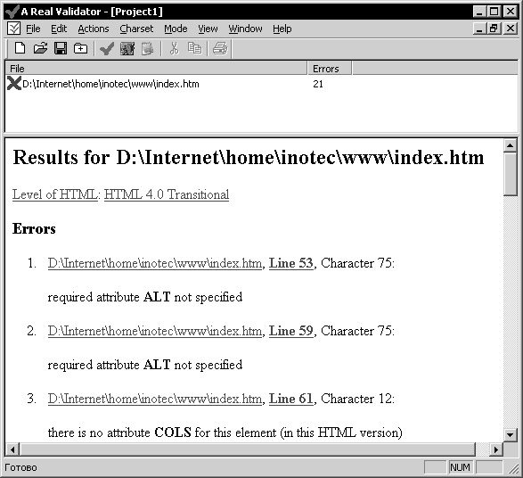Open a file with the folder icon

click(40, 49)
